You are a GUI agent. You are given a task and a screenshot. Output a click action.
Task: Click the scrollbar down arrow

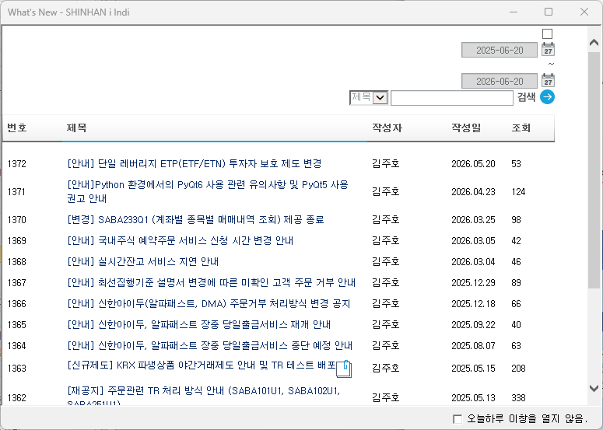coord(594,388)
